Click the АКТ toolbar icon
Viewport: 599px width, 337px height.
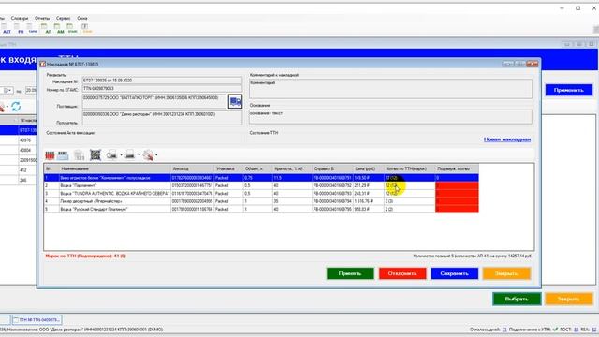(7, 29)
